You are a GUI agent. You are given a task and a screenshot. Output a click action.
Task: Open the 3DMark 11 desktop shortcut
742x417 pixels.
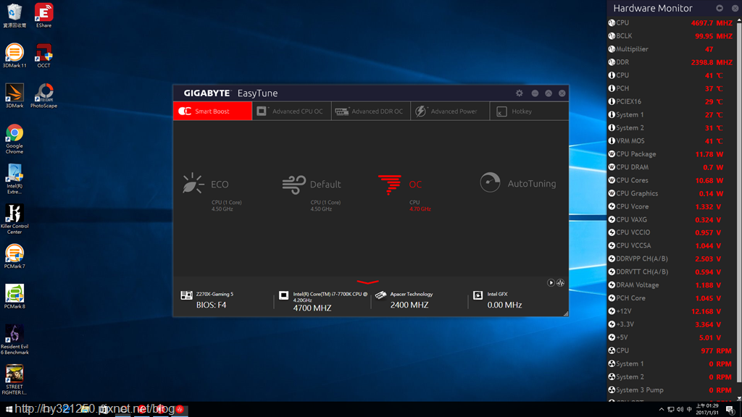[14, 55]
